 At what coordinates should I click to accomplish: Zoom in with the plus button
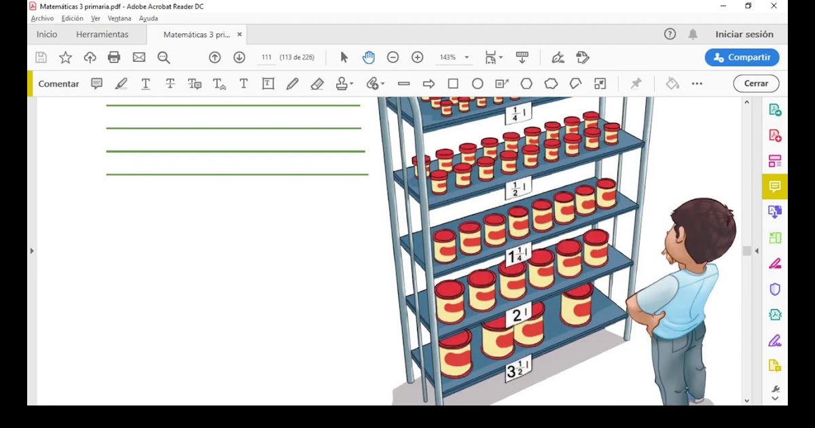[x=418, y=58]
